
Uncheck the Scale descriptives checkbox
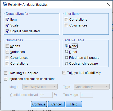tap(7, 25)
